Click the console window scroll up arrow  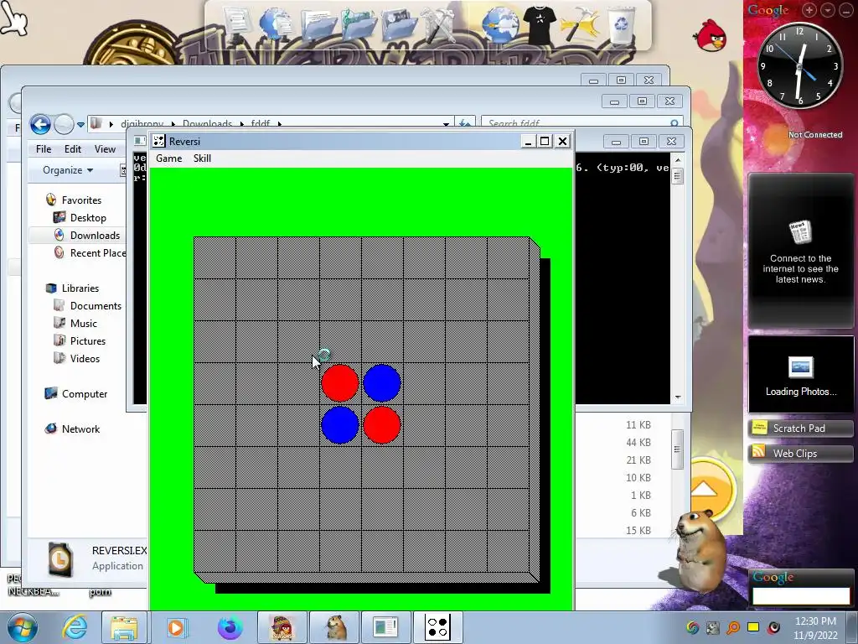[678, 160]
